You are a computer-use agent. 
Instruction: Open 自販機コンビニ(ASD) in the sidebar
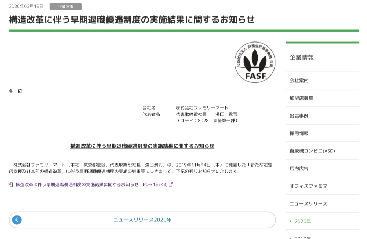(323, 151)
